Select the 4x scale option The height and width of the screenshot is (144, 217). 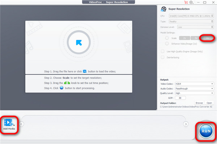click(x=207, y=38)
